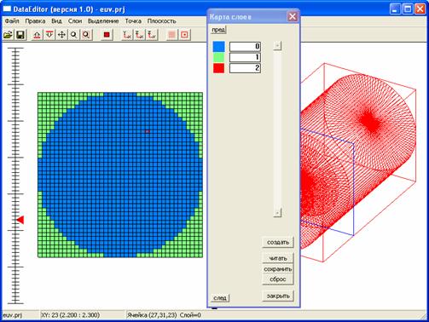This screenshot has height=322, width=429.
Task: Click the создать button
Action: tap(278, 242)
